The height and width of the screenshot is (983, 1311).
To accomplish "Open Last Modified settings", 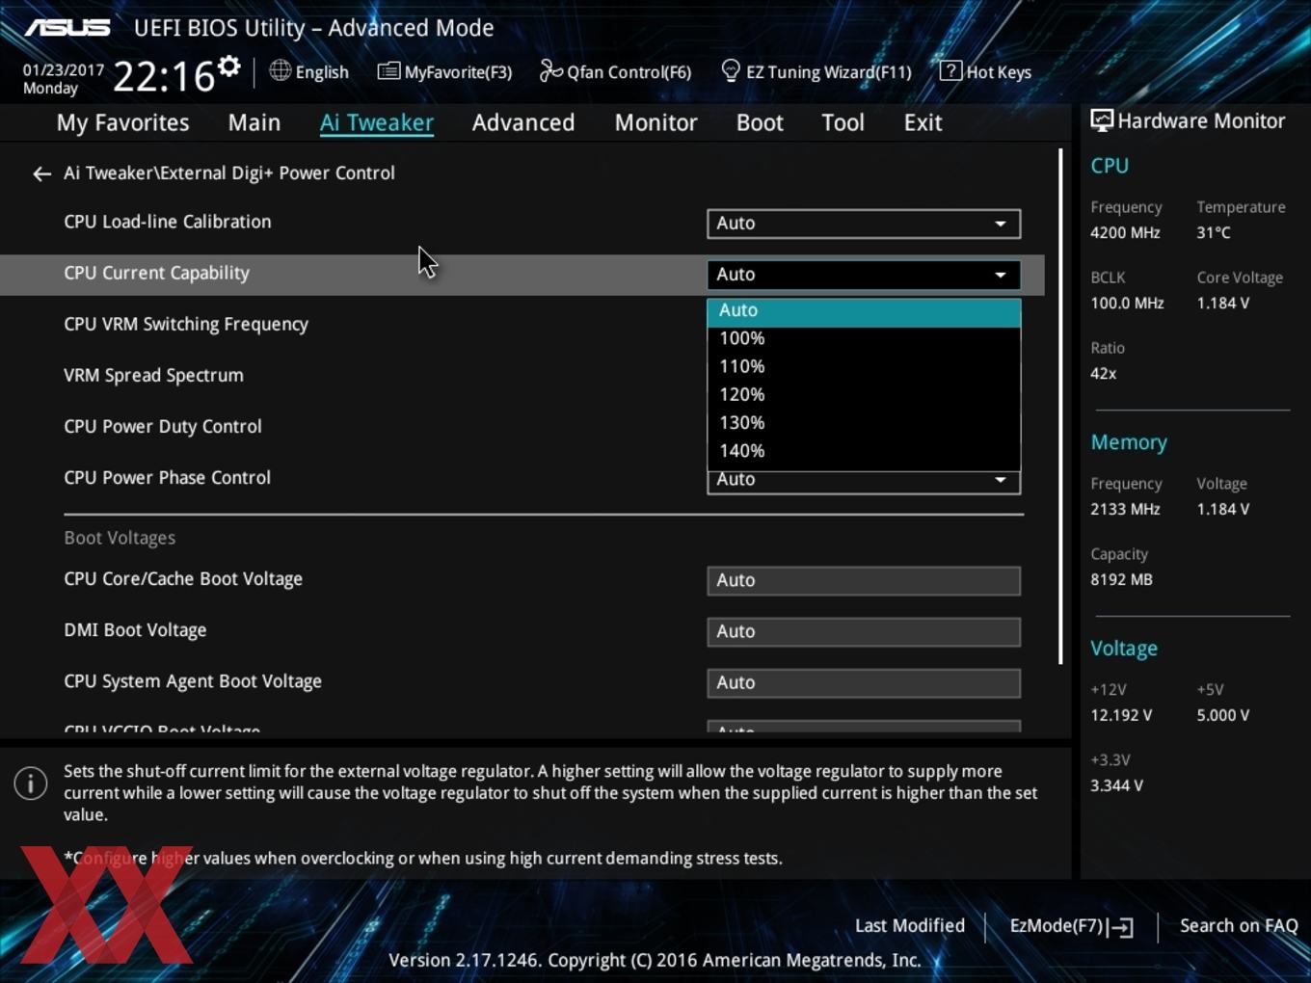I will (909, 925).
